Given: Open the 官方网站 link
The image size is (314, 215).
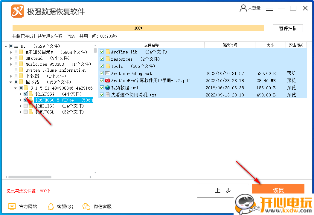Looking at the screenshot, I should pos(28,207).
